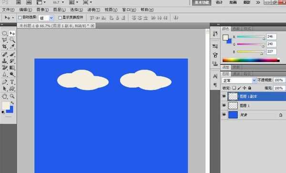The image size is (286, 173).
Task: Open the History panel icon in dock
Action: coord(215,33)
